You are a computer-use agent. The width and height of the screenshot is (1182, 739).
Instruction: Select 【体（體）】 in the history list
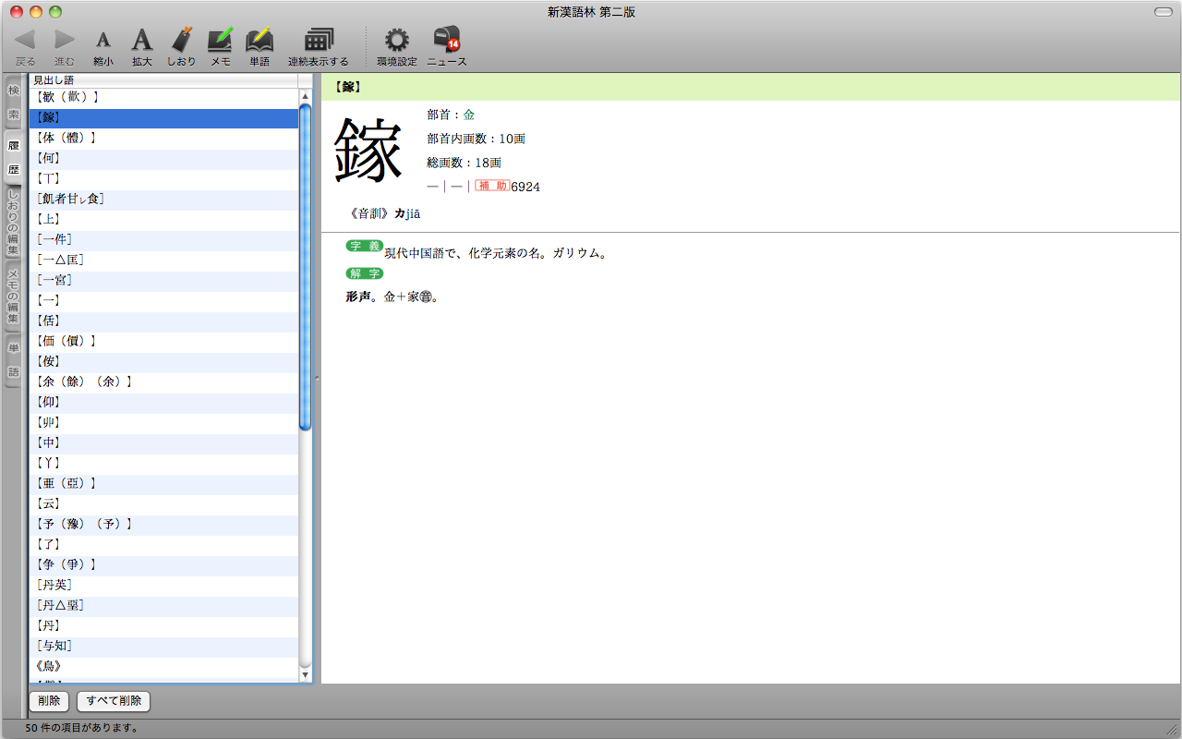click(x=65, y=138)
